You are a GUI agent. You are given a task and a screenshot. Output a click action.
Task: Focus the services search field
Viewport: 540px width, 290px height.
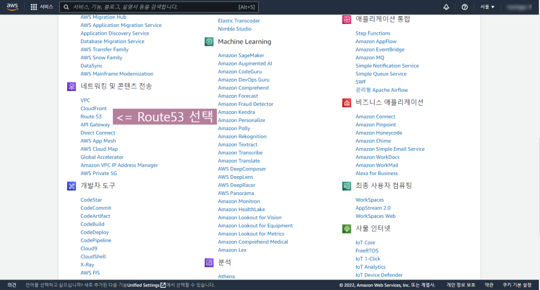tap(159, 7)
